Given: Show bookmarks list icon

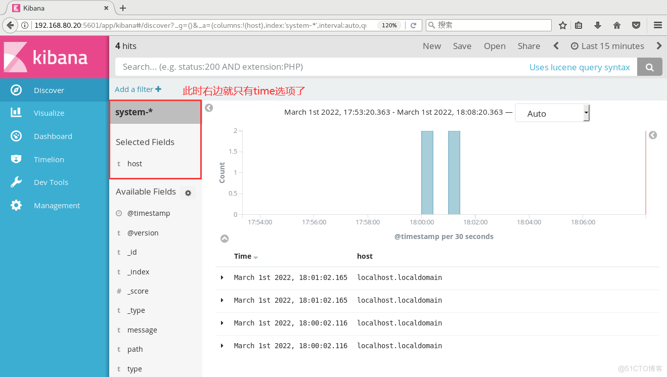Looking at the screenshot, I should [x=580, y=25].
